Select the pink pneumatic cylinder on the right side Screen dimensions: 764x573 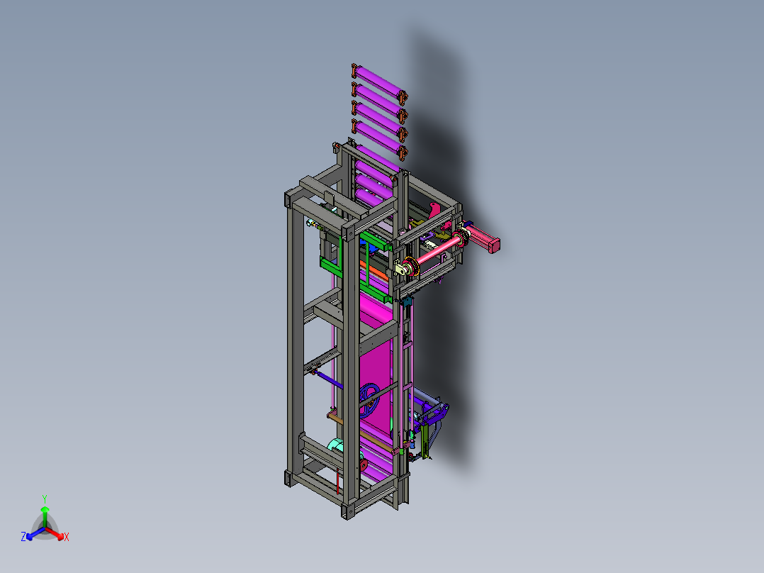[x=482, y=237]
